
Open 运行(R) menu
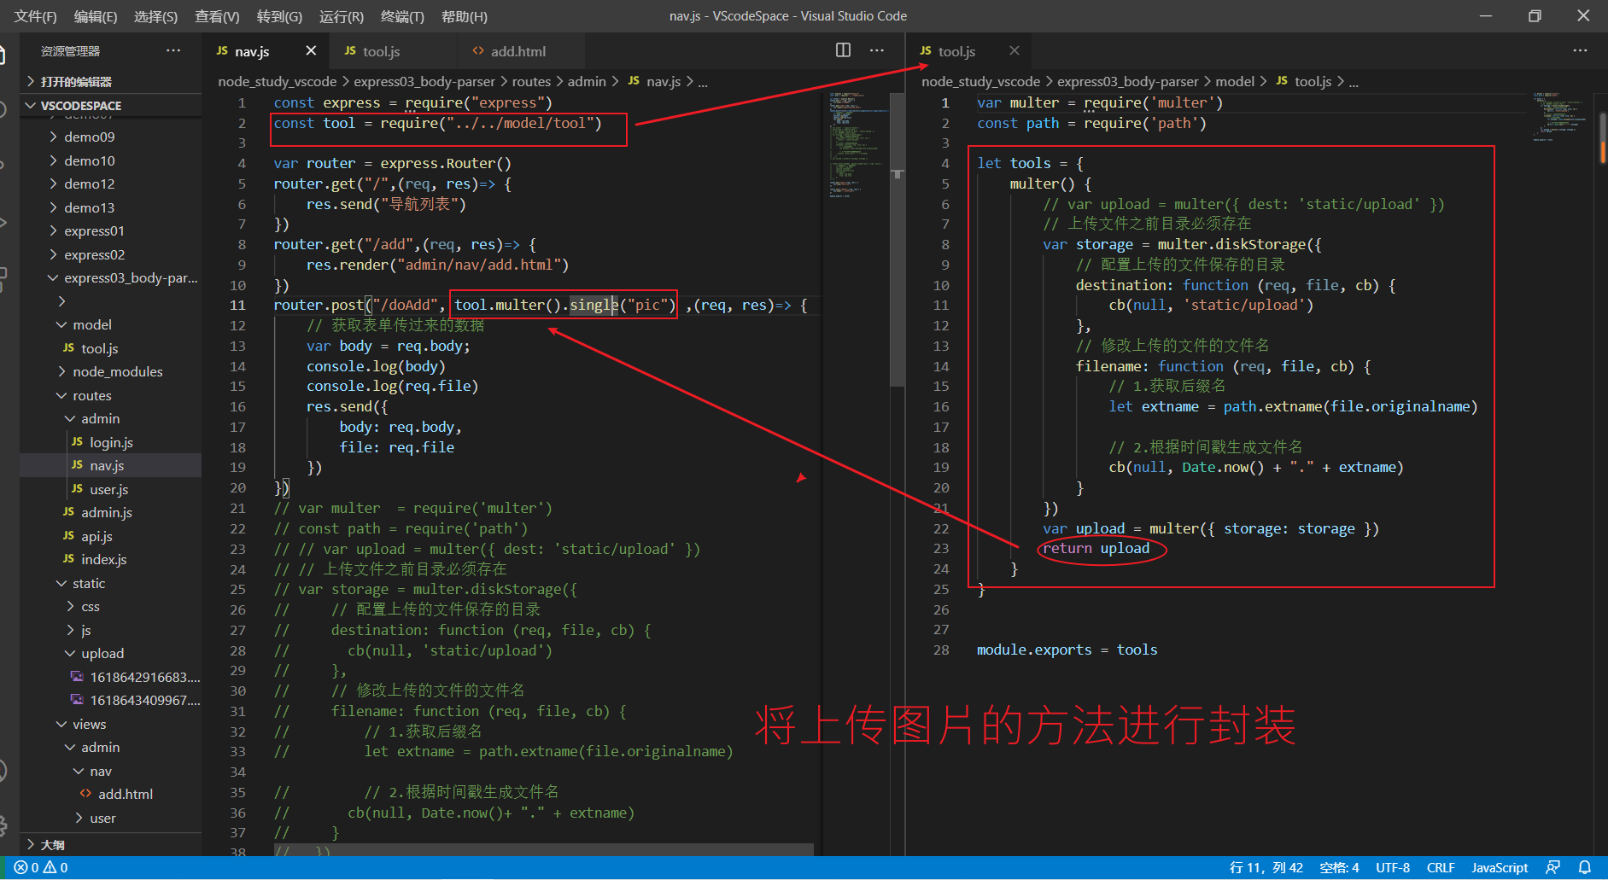click(x=342, y=16)
